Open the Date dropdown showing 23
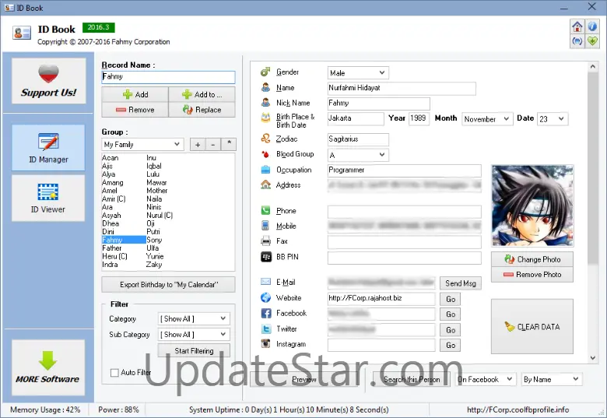The width and height of the screenshot is (607, 418). 553,119
